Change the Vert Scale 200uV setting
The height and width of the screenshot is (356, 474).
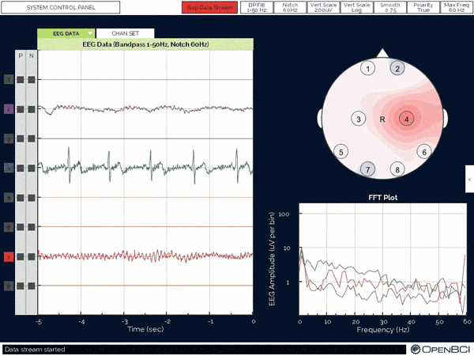click(323, 8)
